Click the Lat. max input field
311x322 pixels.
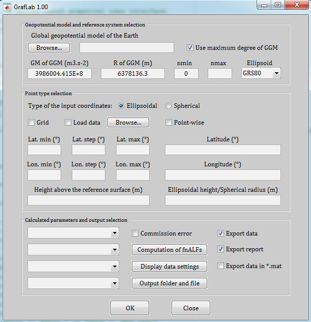coord(133,150)
